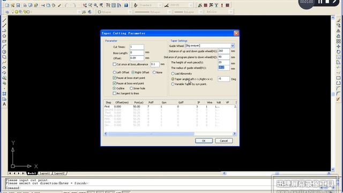Screen dimensions: 343x193
Task: Select the Rotate modify tool
Action: [x=338, y=52]
